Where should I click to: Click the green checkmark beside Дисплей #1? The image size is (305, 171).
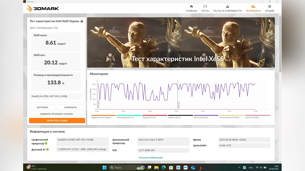pyautogui.click(x=48, y=149)
